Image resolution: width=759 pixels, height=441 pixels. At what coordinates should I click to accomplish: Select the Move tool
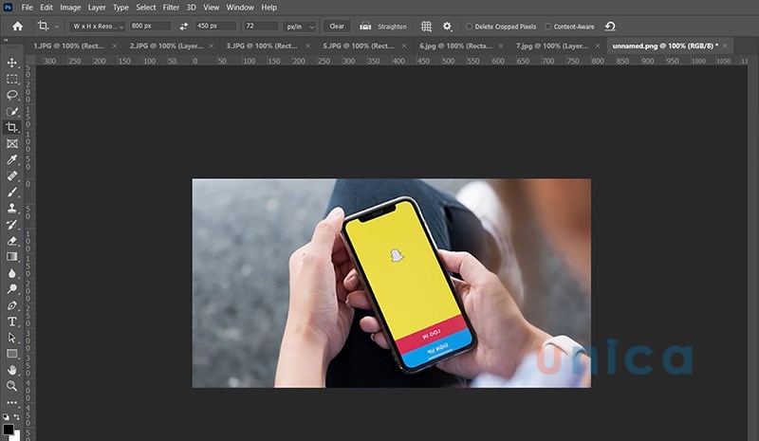tap(12, 63)
